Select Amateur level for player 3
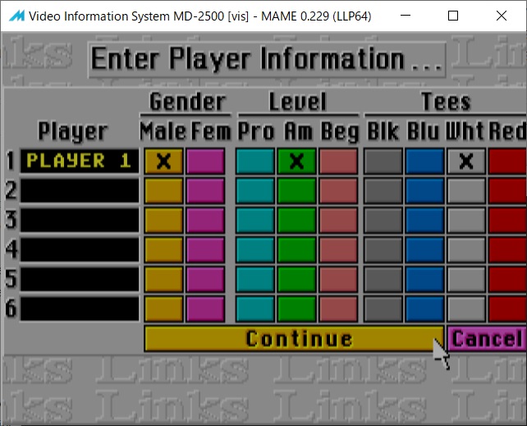Image resolution: width=527 pixels, height=426 pixels. click(296, 221)
